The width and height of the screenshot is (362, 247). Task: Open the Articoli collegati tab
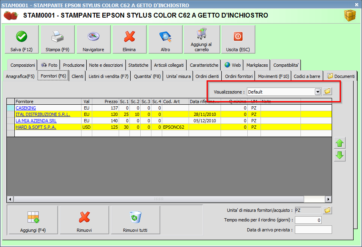pyautogui.click(x=169, y=65)
